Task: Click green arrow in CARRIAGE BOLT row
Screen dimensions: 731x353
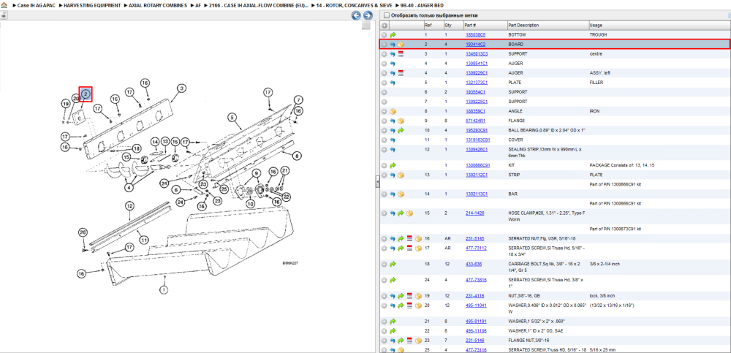Action: tap(393, 264)
